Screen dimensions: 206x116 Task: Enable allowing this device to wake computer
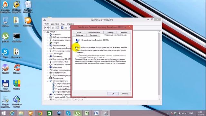click(x=76, y=51)
